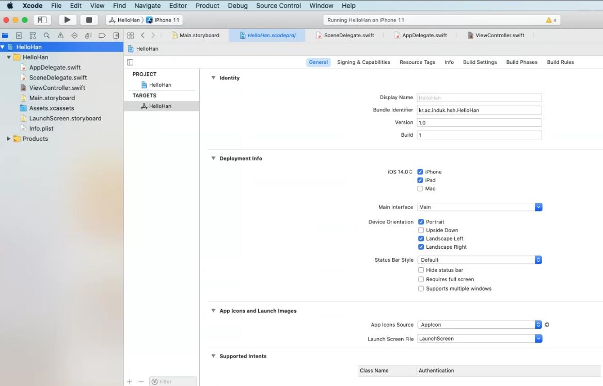Toggle the Landscape Left checkbox
Viewport: 603px width, 386px height.
pos(421,239)
